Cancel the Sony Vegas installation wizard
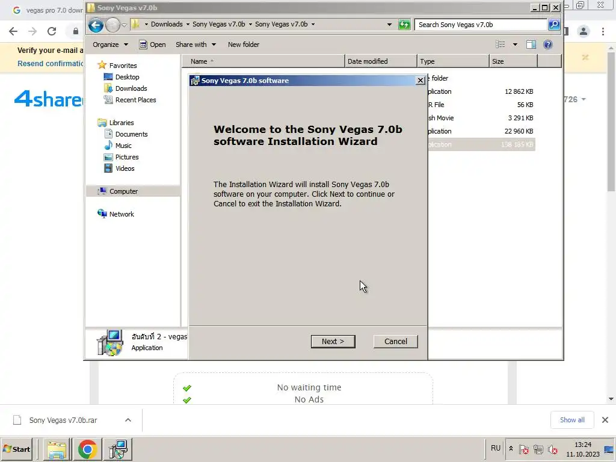Image resolution: width=616 pixels, height=462 pixels. 396,342
